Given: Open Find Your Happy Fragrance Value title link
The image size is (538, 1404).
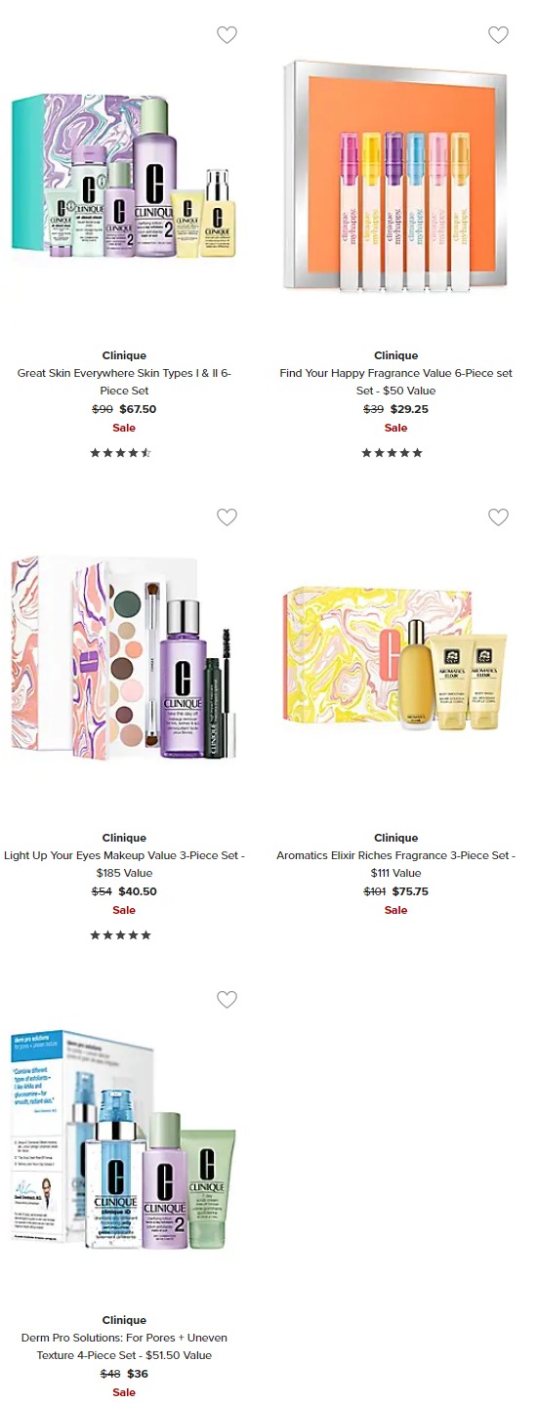Looking at the screenshot, I should click(395, 382).
